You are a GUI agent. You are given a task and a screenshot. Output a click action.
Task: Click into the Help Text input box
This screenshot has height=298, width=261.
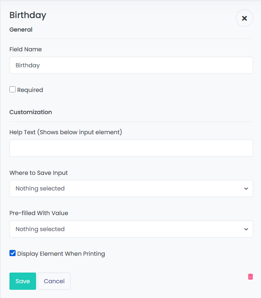point(131,148)
